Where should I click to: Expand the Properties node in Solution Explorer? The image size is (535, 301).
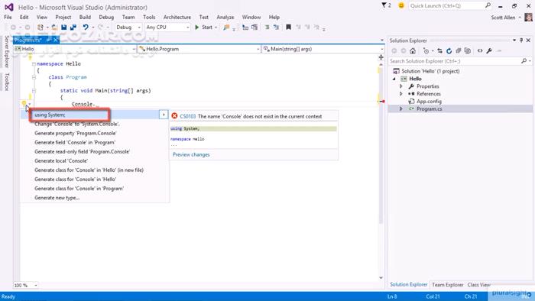coord(401,86)
